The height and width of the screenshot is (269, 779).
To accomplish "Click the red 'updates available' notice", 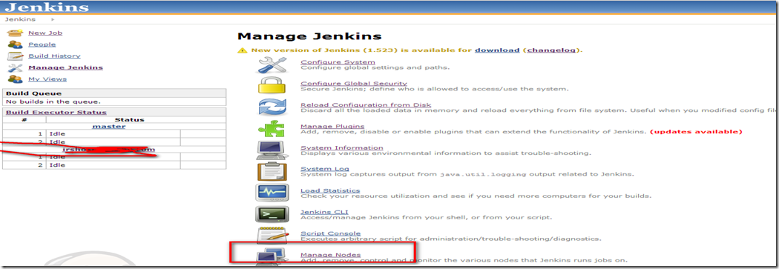I will (696, 131).
